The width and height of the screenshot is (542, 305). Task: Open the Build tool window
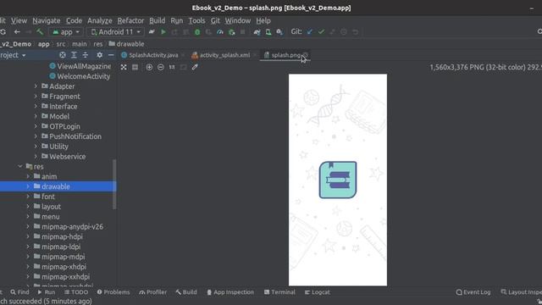tap(186, 292)
